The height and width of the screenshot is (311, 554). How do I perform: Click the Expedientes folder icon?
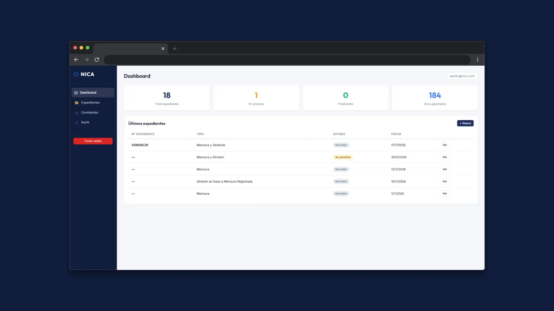point(76,103)
